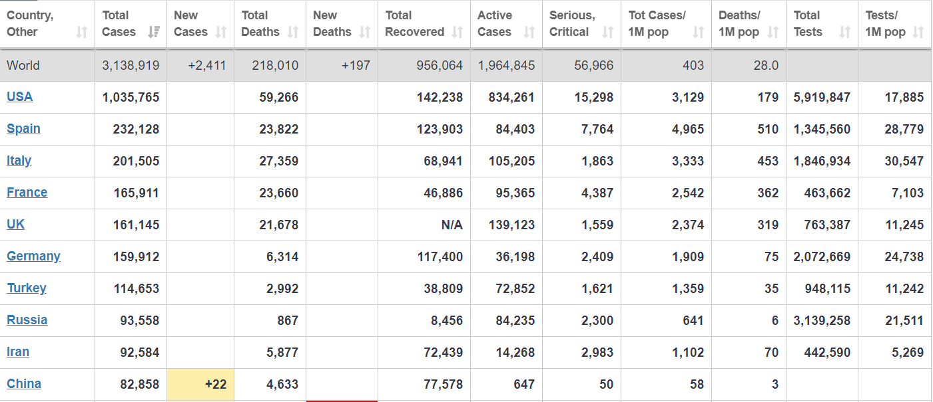The height and width of the screenshot is (402, 933).
Task: Click USA total cases value 1,035,765
Action: click(x=131, y=97)
